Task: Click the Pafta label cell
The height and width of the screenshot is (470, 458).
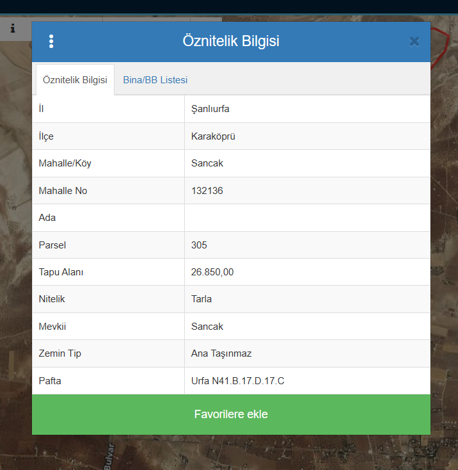Action: pos(50,381)
